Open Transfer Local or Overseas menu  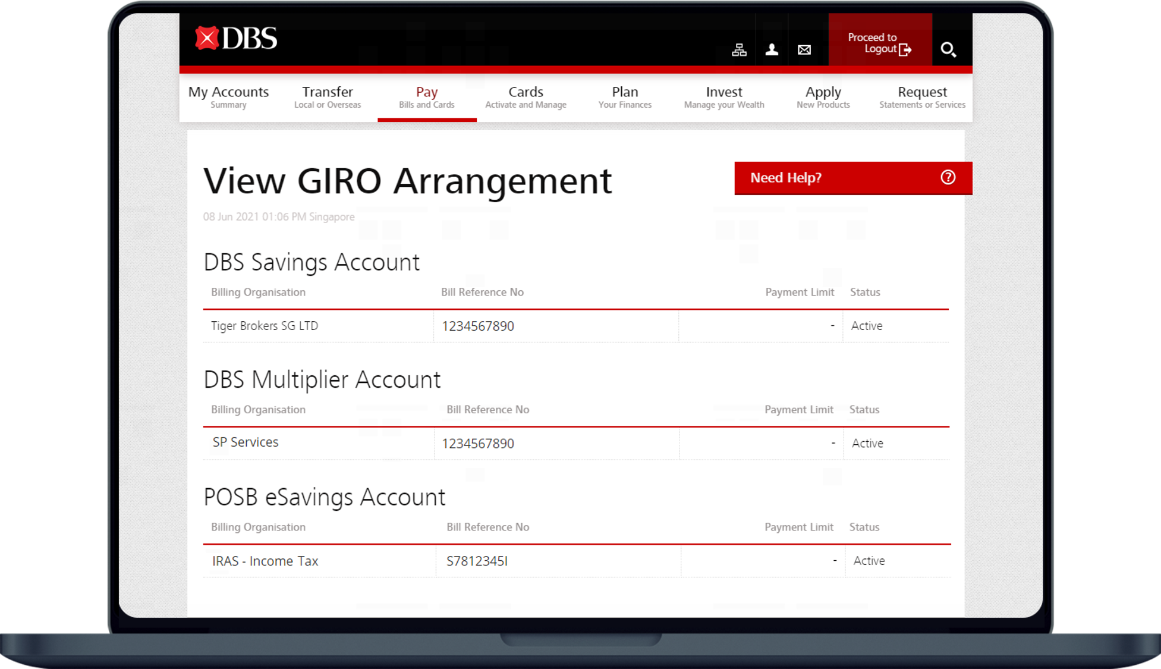coord(328,98)
